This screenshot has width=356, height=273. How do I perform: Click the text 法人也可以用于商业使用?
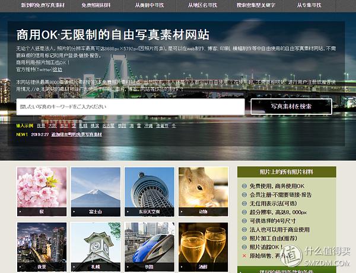coord(279,230)
